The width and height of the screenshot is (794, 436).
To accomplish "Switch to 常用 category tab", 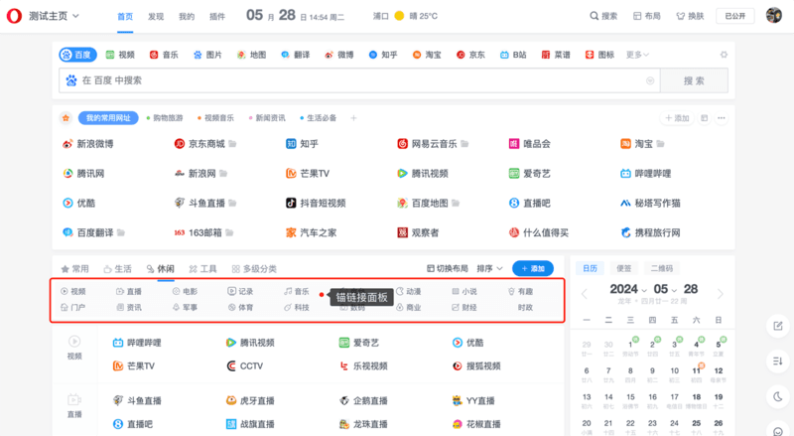I will [75, 269].
